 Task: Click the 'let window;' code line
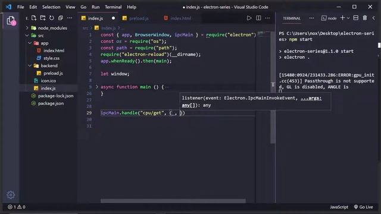[115, 74]
